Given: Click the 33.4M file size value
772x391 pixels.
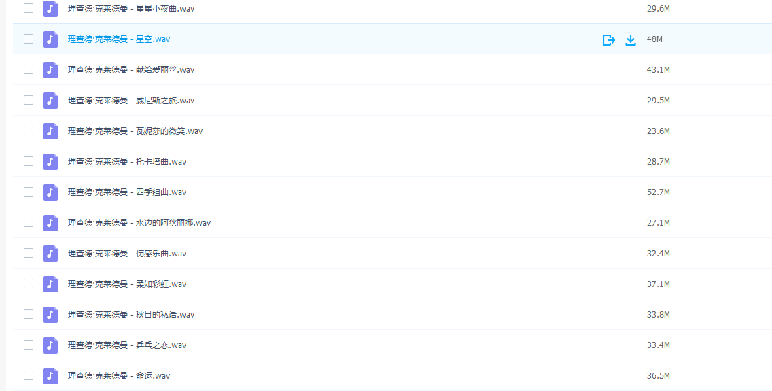Looking at the screenshot, I should pos(659,344).
